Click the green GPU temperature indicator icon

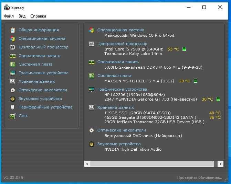click(218, 99)
